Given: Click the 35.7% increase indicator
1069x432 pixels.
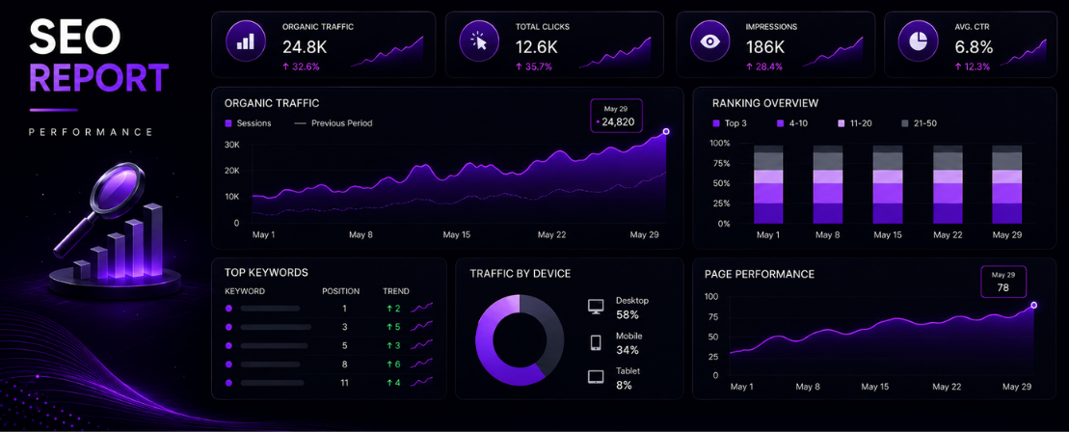Looking at the screenshot, I should 534,67.
